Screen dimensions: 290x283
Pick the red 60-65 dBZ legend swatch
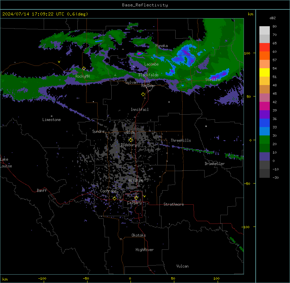click(x=264, y=47)
